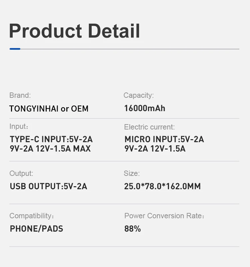Select the TONGYINHAI or OEM brand value

click(49, 109)
